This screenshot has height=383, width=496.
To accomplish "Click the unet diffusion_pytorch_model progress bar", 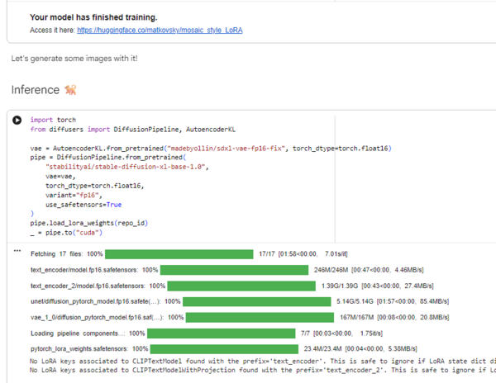I will (x=258, y=300).
